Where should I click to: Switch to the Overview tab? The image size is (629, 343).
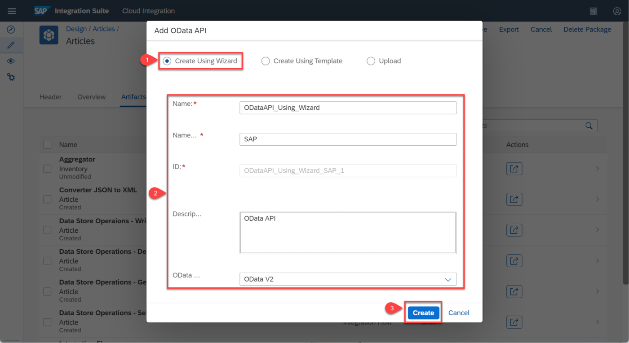92,97
